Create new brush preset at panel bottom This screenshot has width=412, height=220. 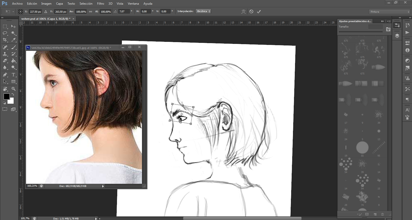tap(375, 214)
